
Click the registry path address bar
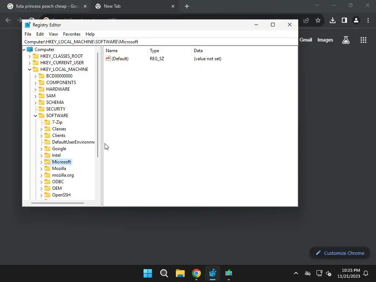click(x=160, y=42)
